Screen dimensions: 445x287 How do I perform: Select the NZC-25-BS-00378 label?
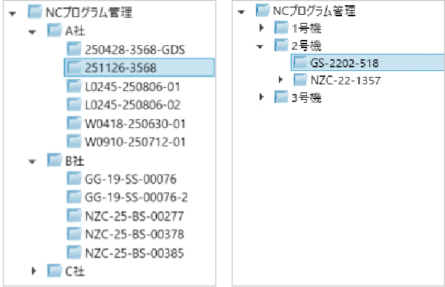[x=134, y=234]
